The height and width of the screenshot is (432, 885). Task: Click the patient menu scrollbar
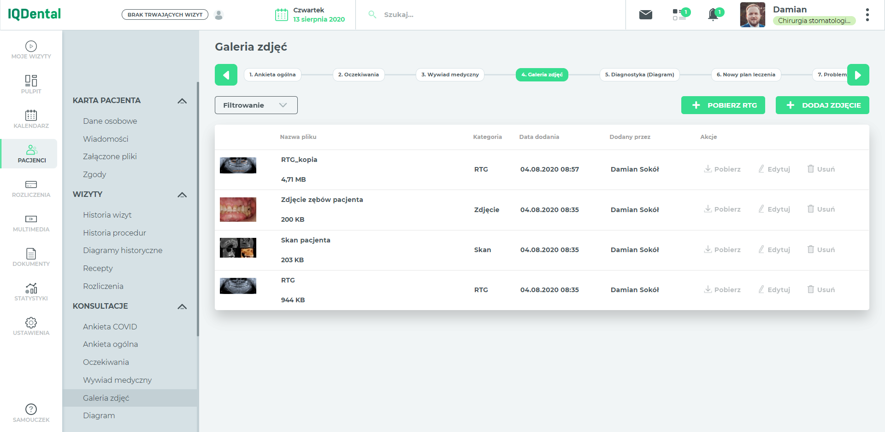tap(198, 209)
